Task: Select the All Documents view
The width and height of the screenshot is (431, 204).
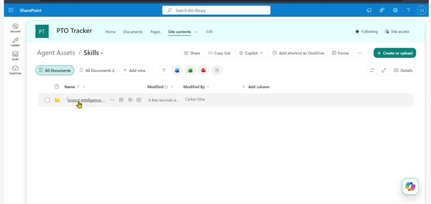Action: (x=55, y=70)
